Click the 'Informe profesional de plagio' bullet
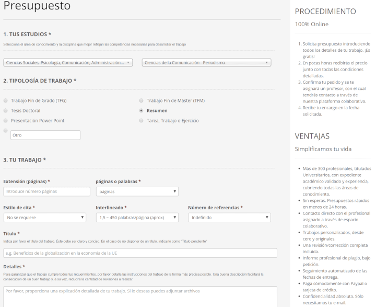This screenshot has width=376, height=307. pyautogui.click(x=336, y=261)
